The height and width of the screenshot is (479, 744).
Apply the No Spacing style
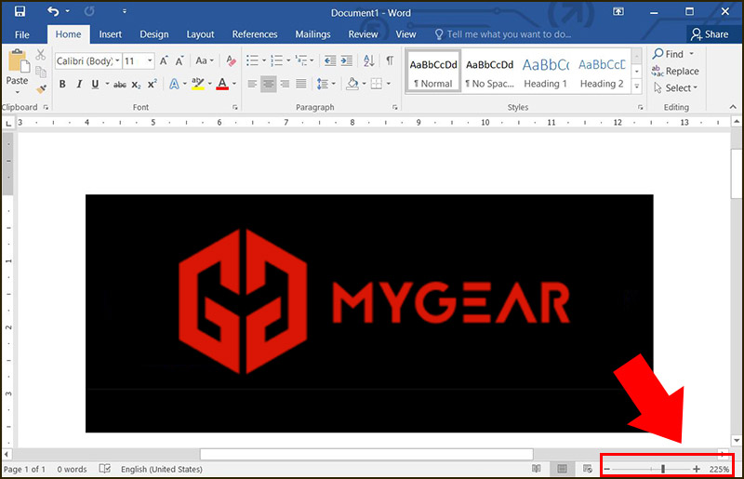click(490, 72)
